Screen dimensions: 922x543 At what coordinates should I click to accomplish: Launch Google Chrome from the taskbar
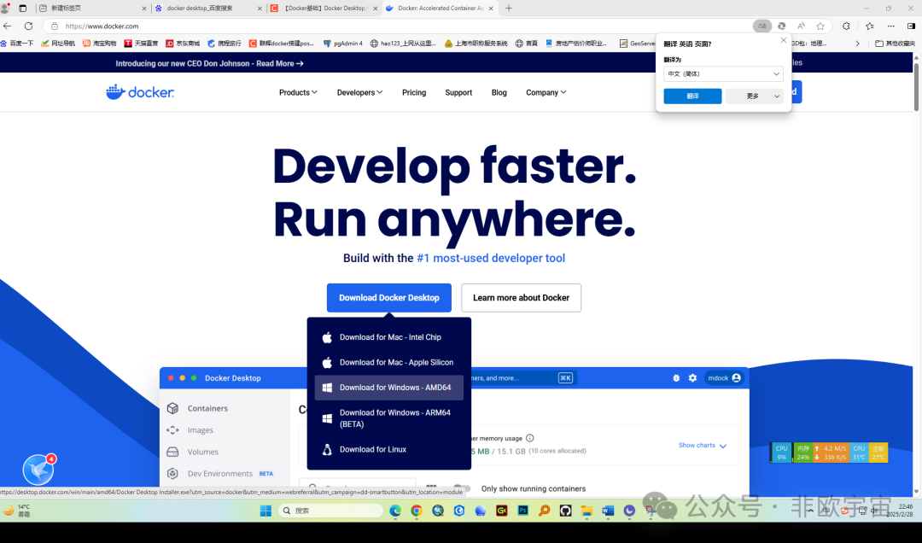click(417, 511)
